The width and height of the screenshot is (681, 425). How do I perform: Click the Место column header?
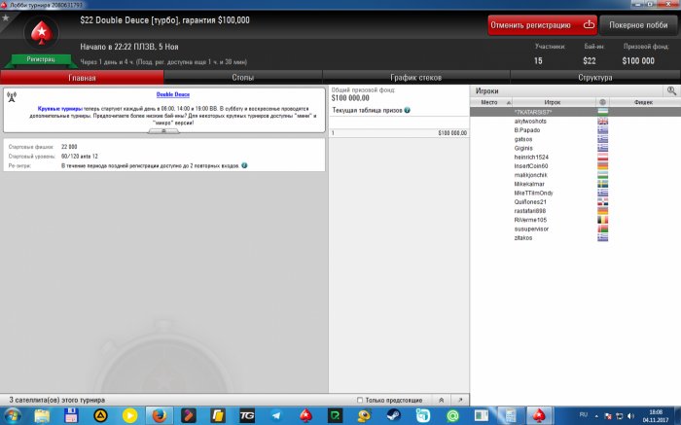point(490,102)
